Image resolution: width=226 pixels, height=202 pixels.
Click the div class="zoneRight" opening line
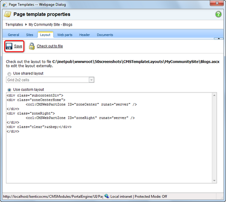click(x=31, y=113)
